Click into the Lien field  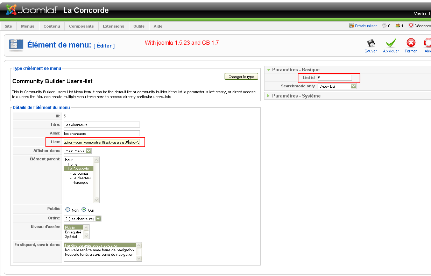pyautogui.click(x=101, y=142)
